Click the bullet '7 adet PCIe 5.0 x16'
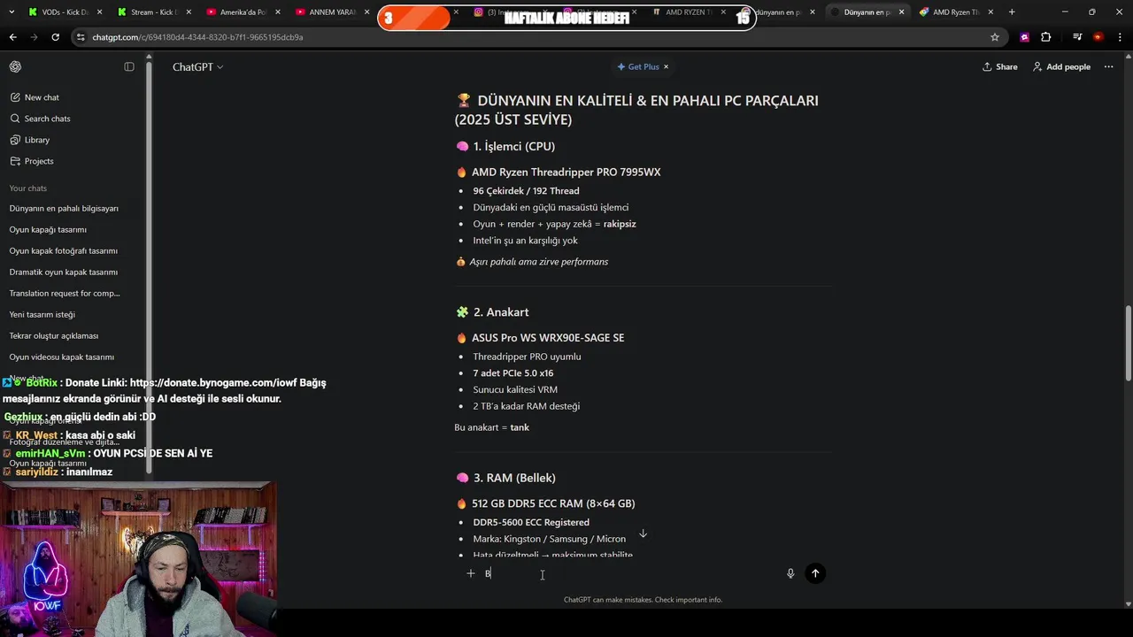 click(x=513, y=373)
